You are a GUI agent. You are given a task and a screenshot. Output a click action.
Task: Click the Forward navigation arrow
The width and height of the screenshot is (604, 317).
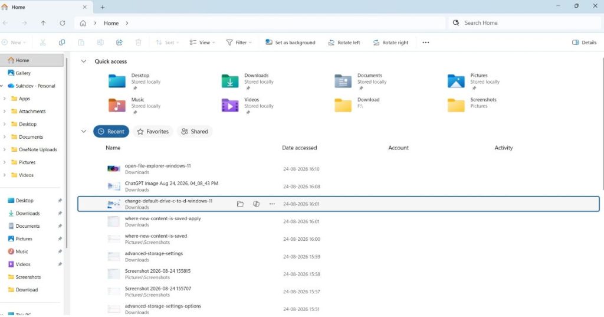click(24, 23)
